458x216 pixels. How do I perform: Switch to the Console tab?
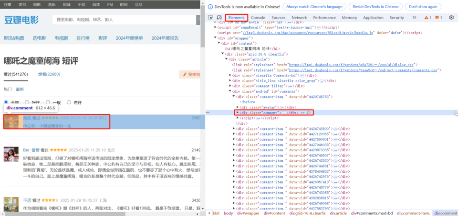(x=258, y=18)
